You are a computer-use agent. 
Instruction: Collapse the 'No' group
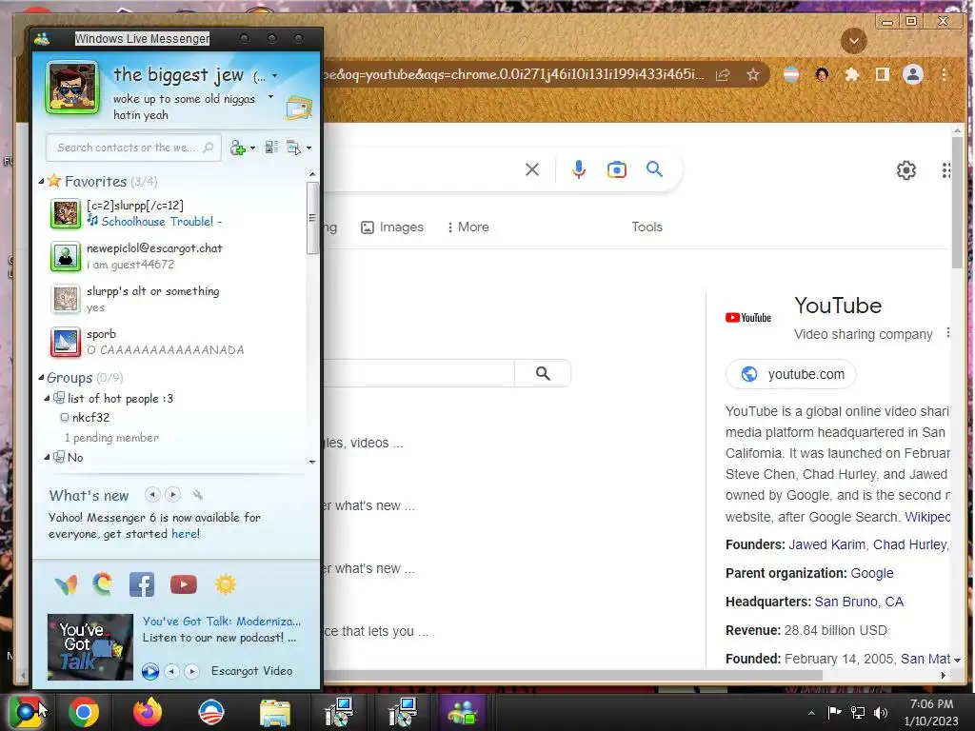click(x=47, y=458)
